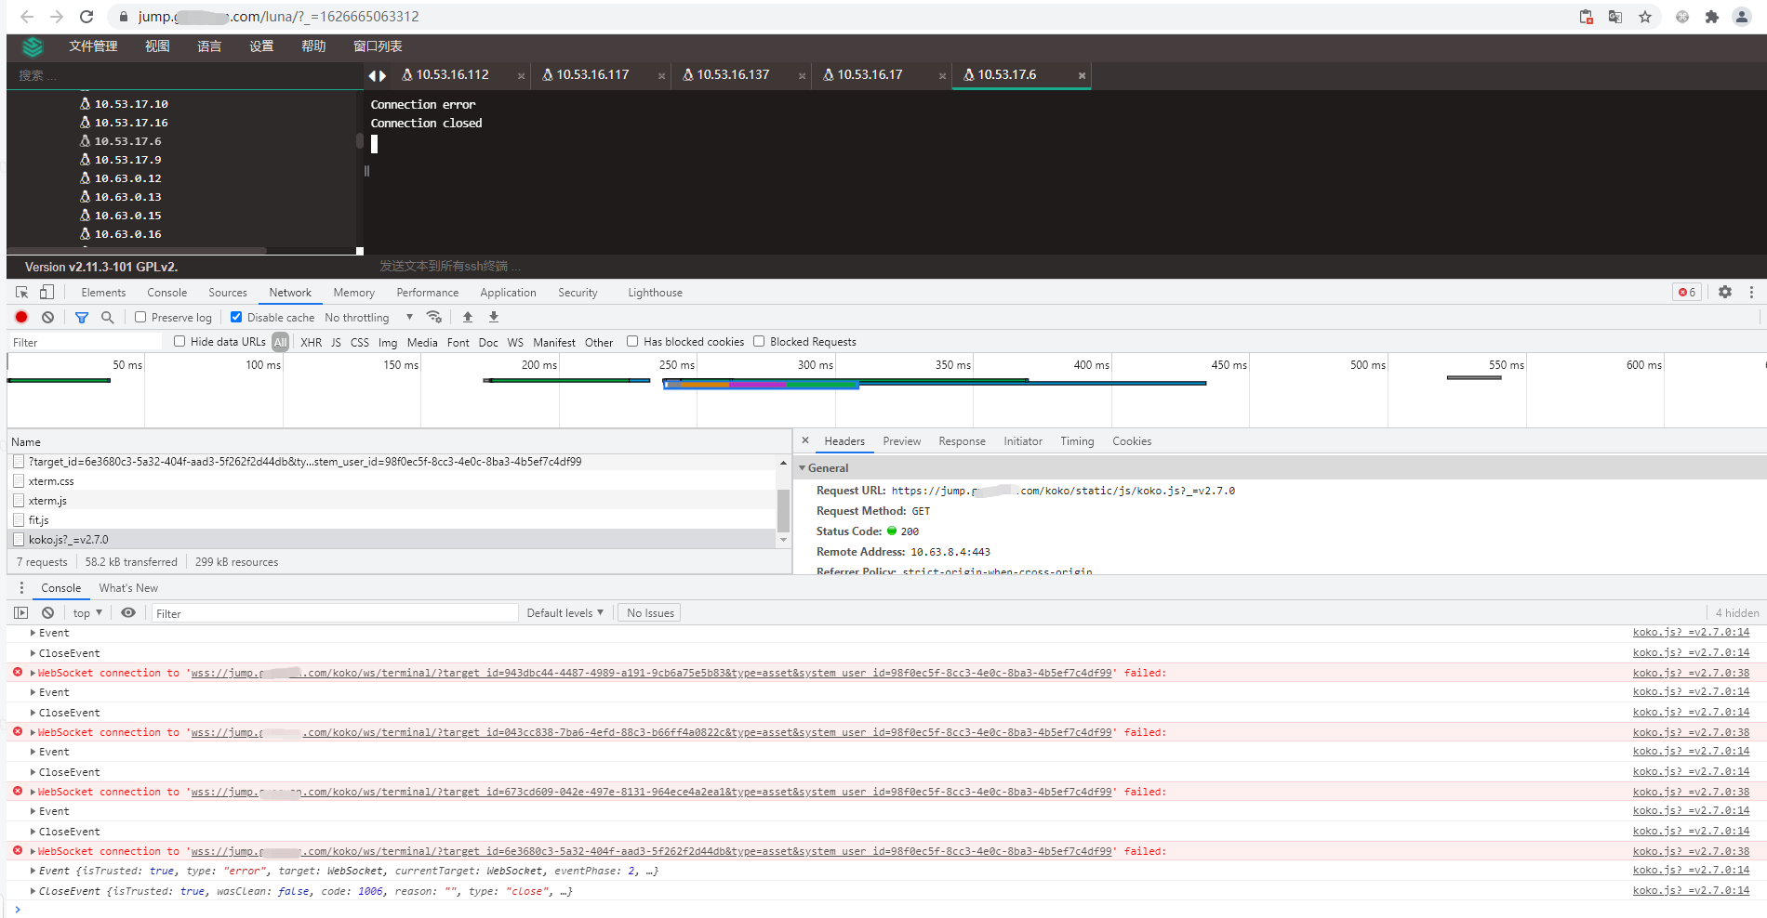Screen dimensions: 1767x918
Task: Select the XHR filter type
Action: (x=312, y=342)
